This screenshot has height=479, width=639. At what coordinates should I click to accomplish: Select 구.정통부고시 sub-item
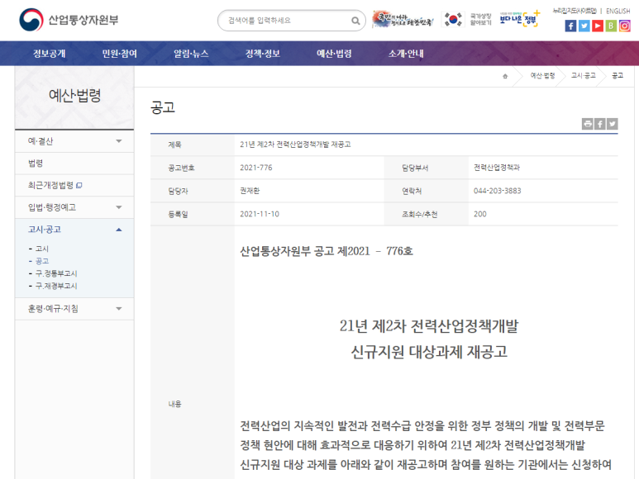[56, 273]
